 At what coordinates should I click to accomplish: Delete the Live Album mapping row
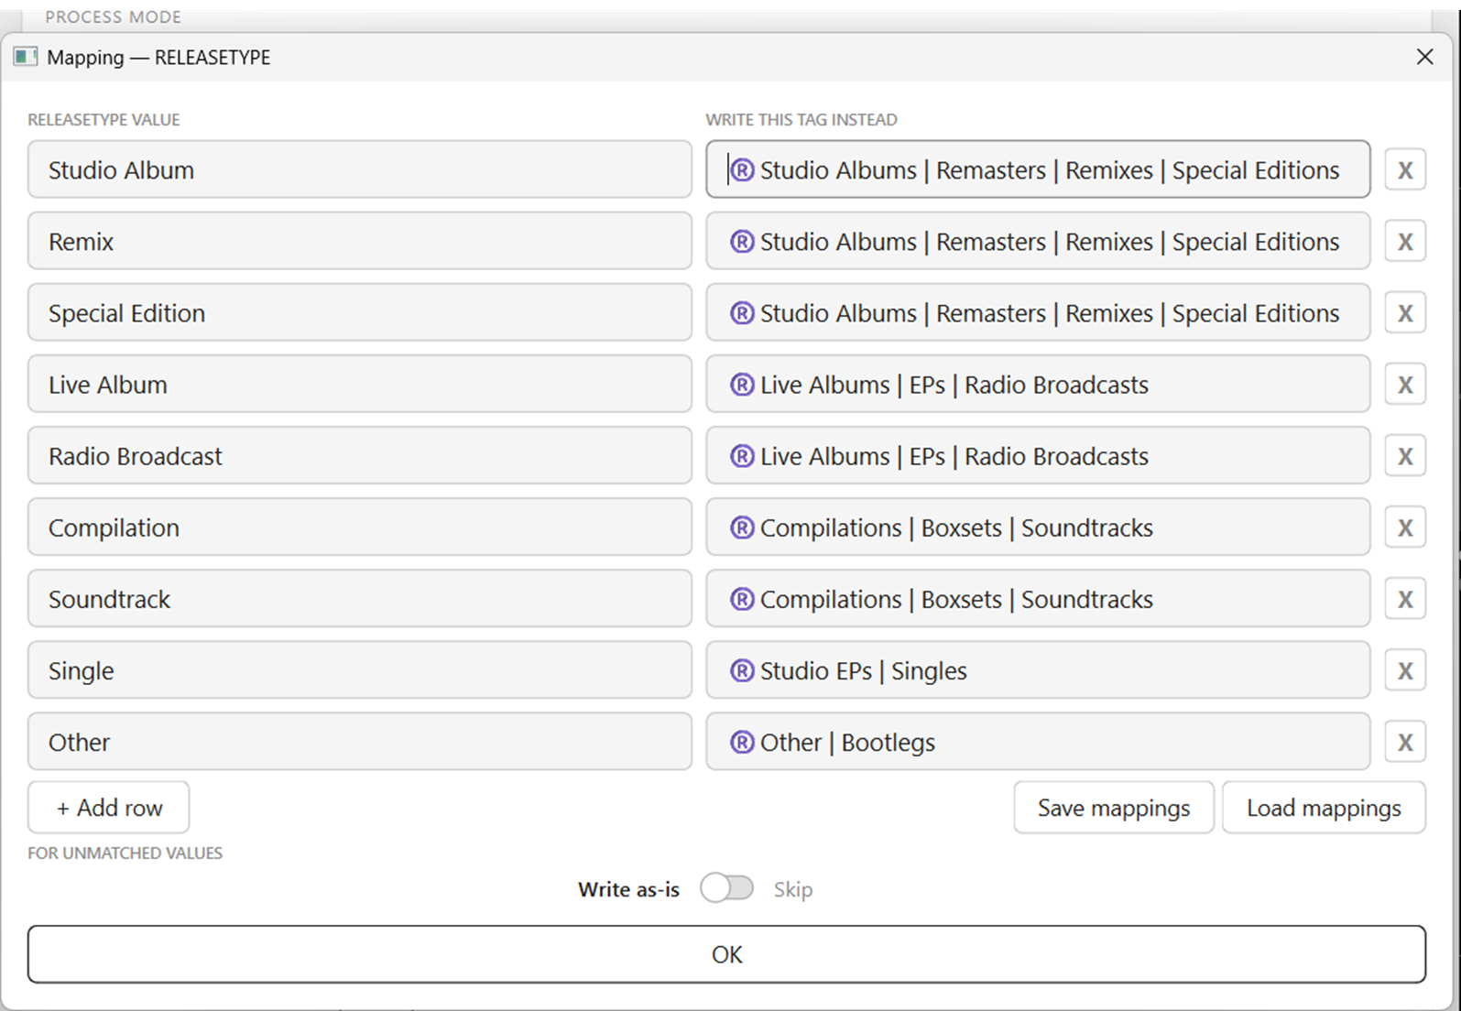click(x=1404, y=385)
